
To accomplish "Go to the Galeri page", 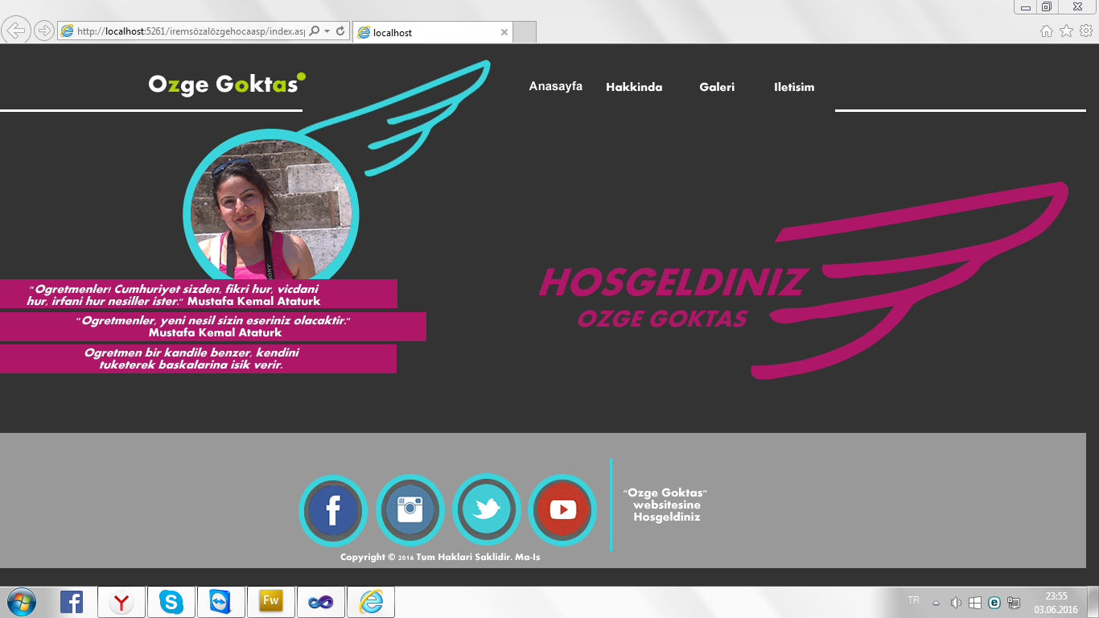I will point(717,87).
